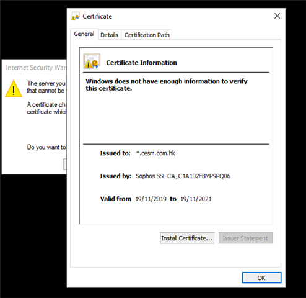Close the Certificate dialog
This screenshot has height=298, width=306.
pos(277,16)
